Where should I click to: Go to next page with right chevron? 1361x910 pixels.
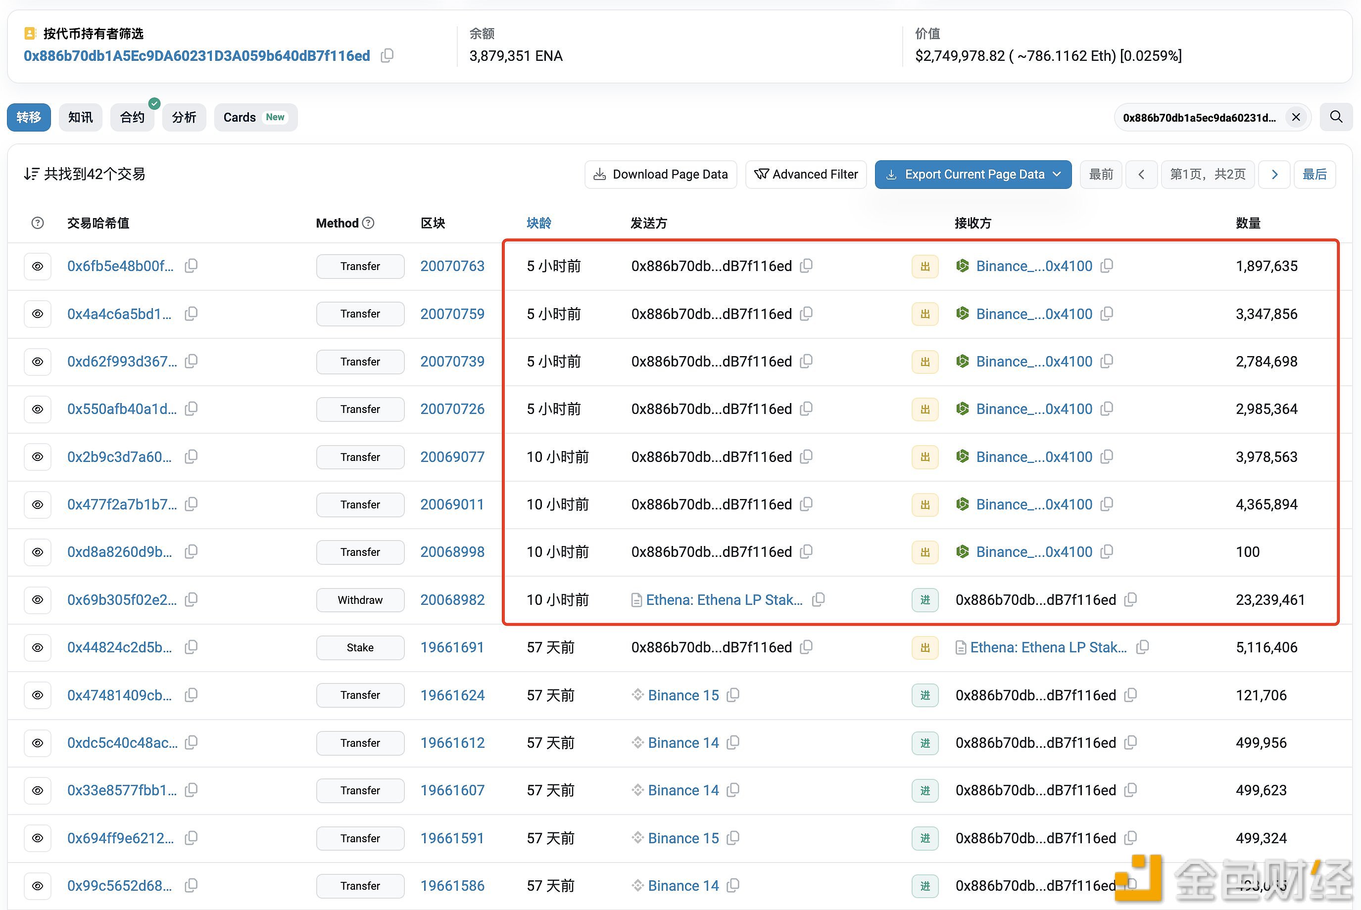1274,174
